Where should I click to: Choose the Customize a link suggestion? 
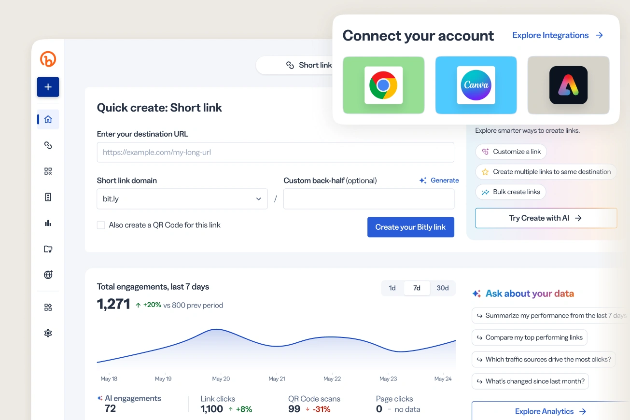point(511,152)
